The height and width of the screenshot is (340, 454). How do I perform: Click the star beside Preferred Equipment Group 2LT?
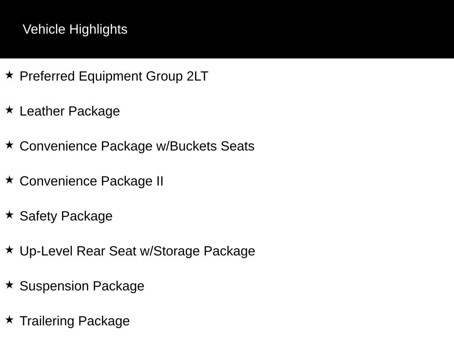pos(9,75)
